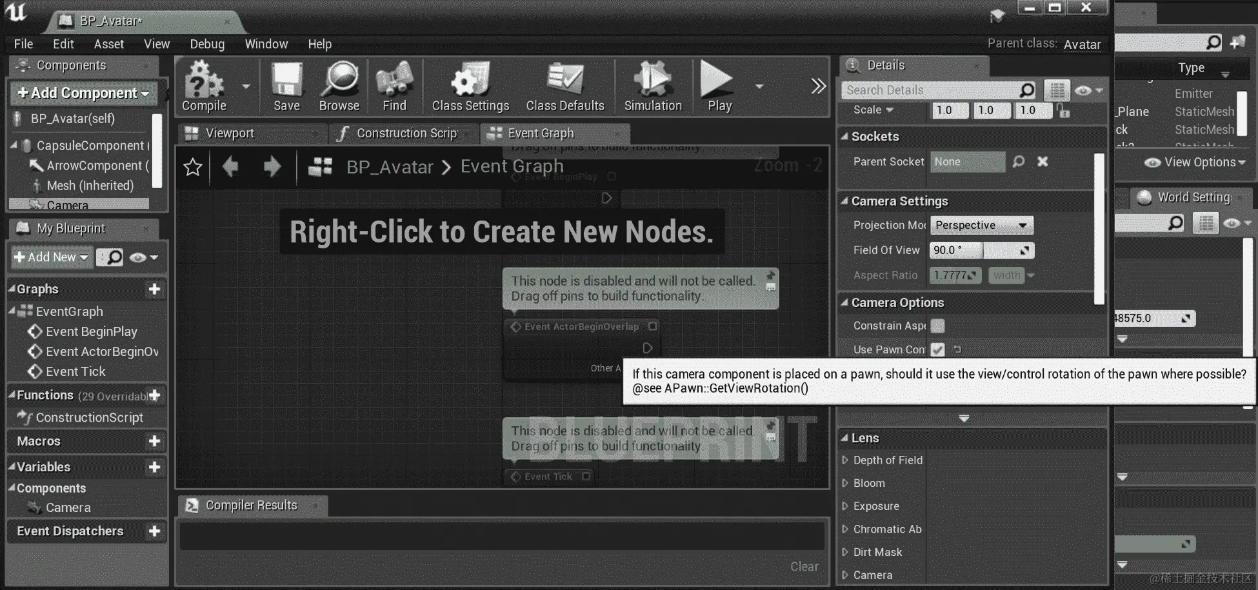
Task: Select the Compiler Results tab
Action: (x=252, y=506)
